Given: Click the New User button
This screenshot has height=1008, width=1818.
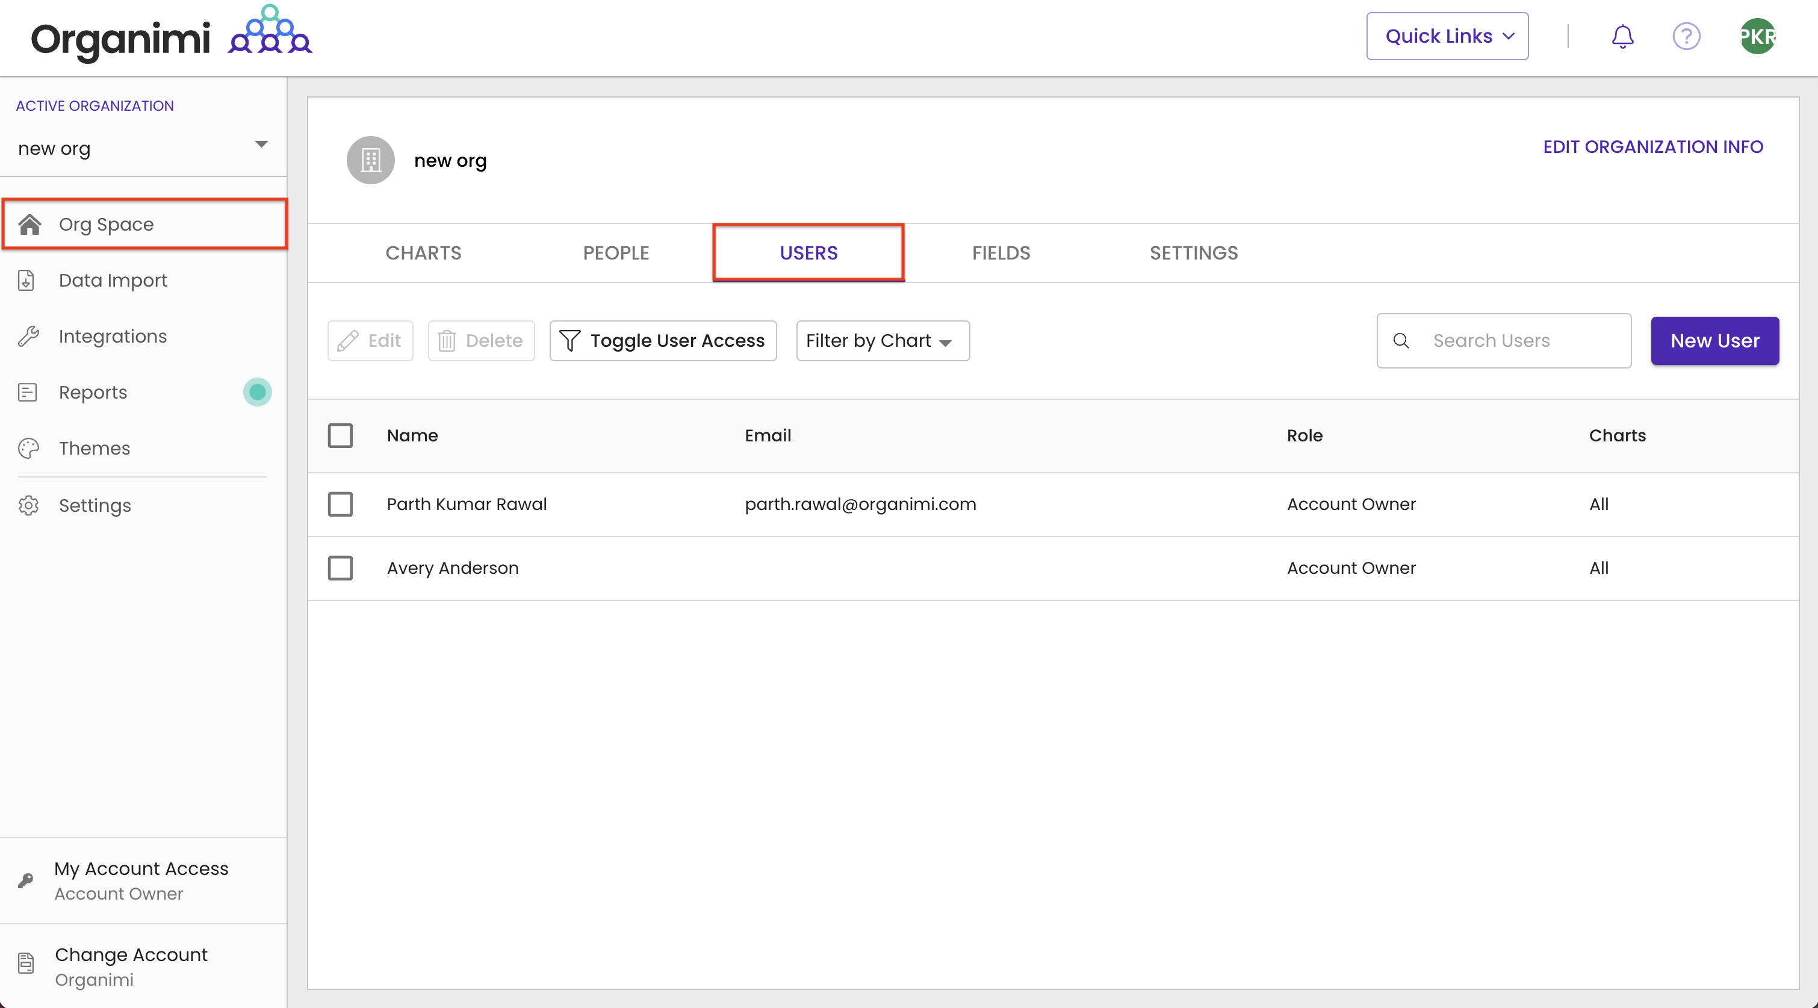Looking at the screenshot, I should pos(1715,340).
